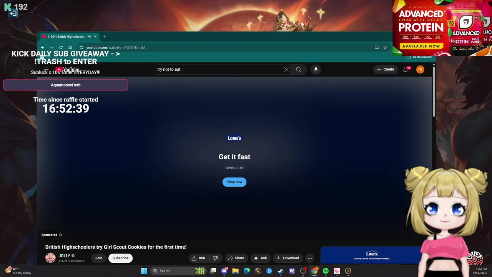Install the YouTube app from address bar

click(377, 47)
